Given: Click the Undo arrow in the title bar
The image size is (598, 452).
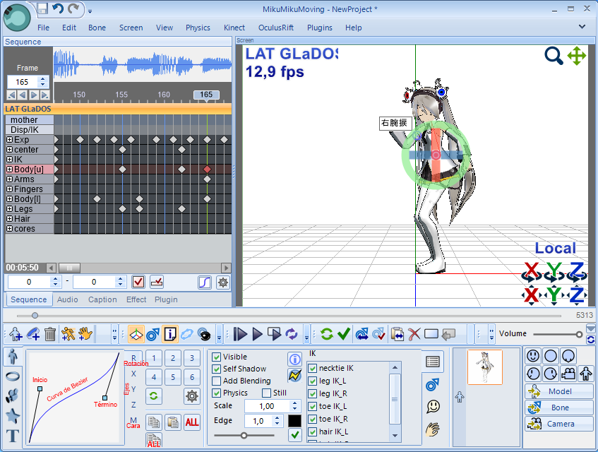Looking at the screenshot, I should click(x=58, y=9).
